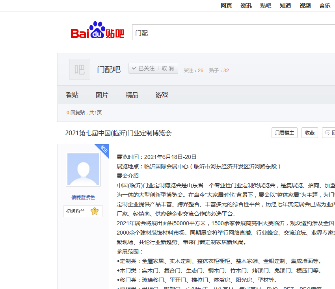
Task: Toggle the 已关注 followed button
Action: point(143,68)
